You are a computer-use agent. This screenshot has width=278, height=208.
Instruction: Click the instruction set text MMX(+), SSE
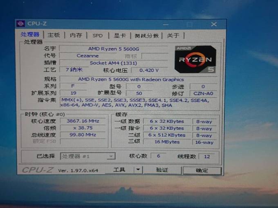(138, 103)
